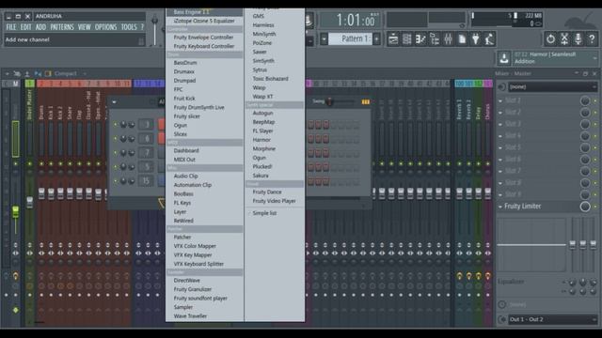Image resolution: width=602 pixels, height=338 pixels.
Task: Open the Mixer icon in toolbar
Action: point(448,39)
